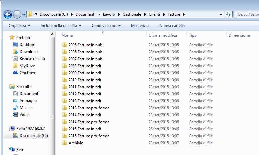
Task: Click the Masterizza toolbar button
Action: point(140,26)
